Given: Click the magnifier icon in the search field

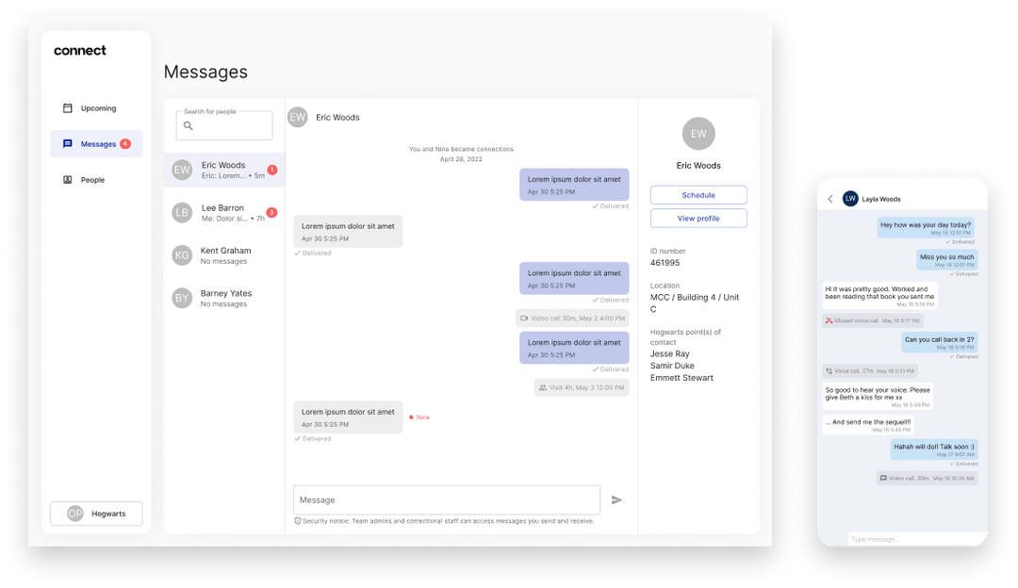Looking at the screenshot, I should coord(189,125).
